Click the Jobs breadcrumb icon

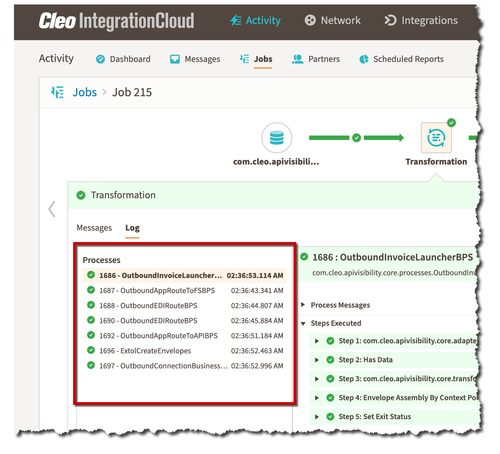tap(57, 92)
